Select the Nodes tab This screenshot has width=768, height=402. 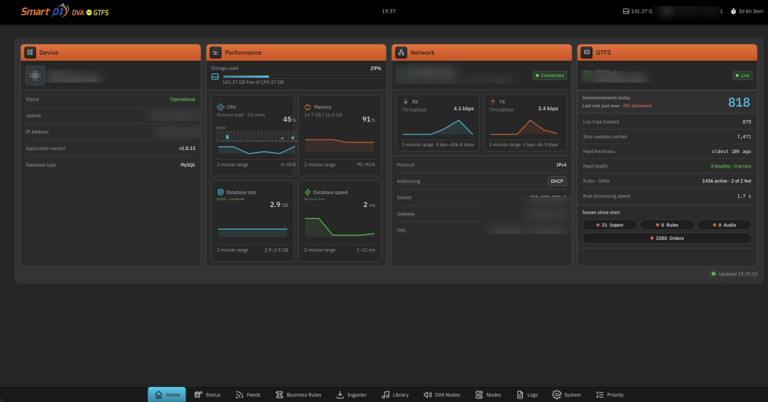[488, 394]
